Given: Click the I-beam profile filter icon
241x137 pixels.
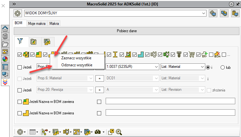Looking at the screenshot, I should [116, 55].
